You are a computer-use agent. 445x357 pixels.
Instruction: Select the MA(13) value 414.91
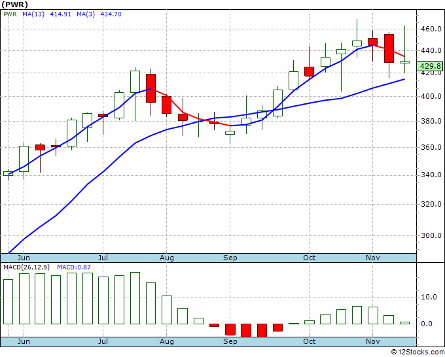point(60,14)
